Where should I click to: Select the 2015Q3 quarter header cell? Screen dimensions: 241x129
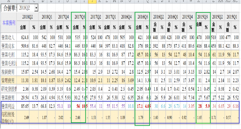(203, 17)
